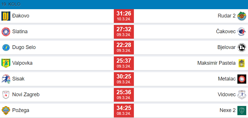Screen dimensions: 248x118
Task: Open the Vidovec team name link
Action: 226,95
